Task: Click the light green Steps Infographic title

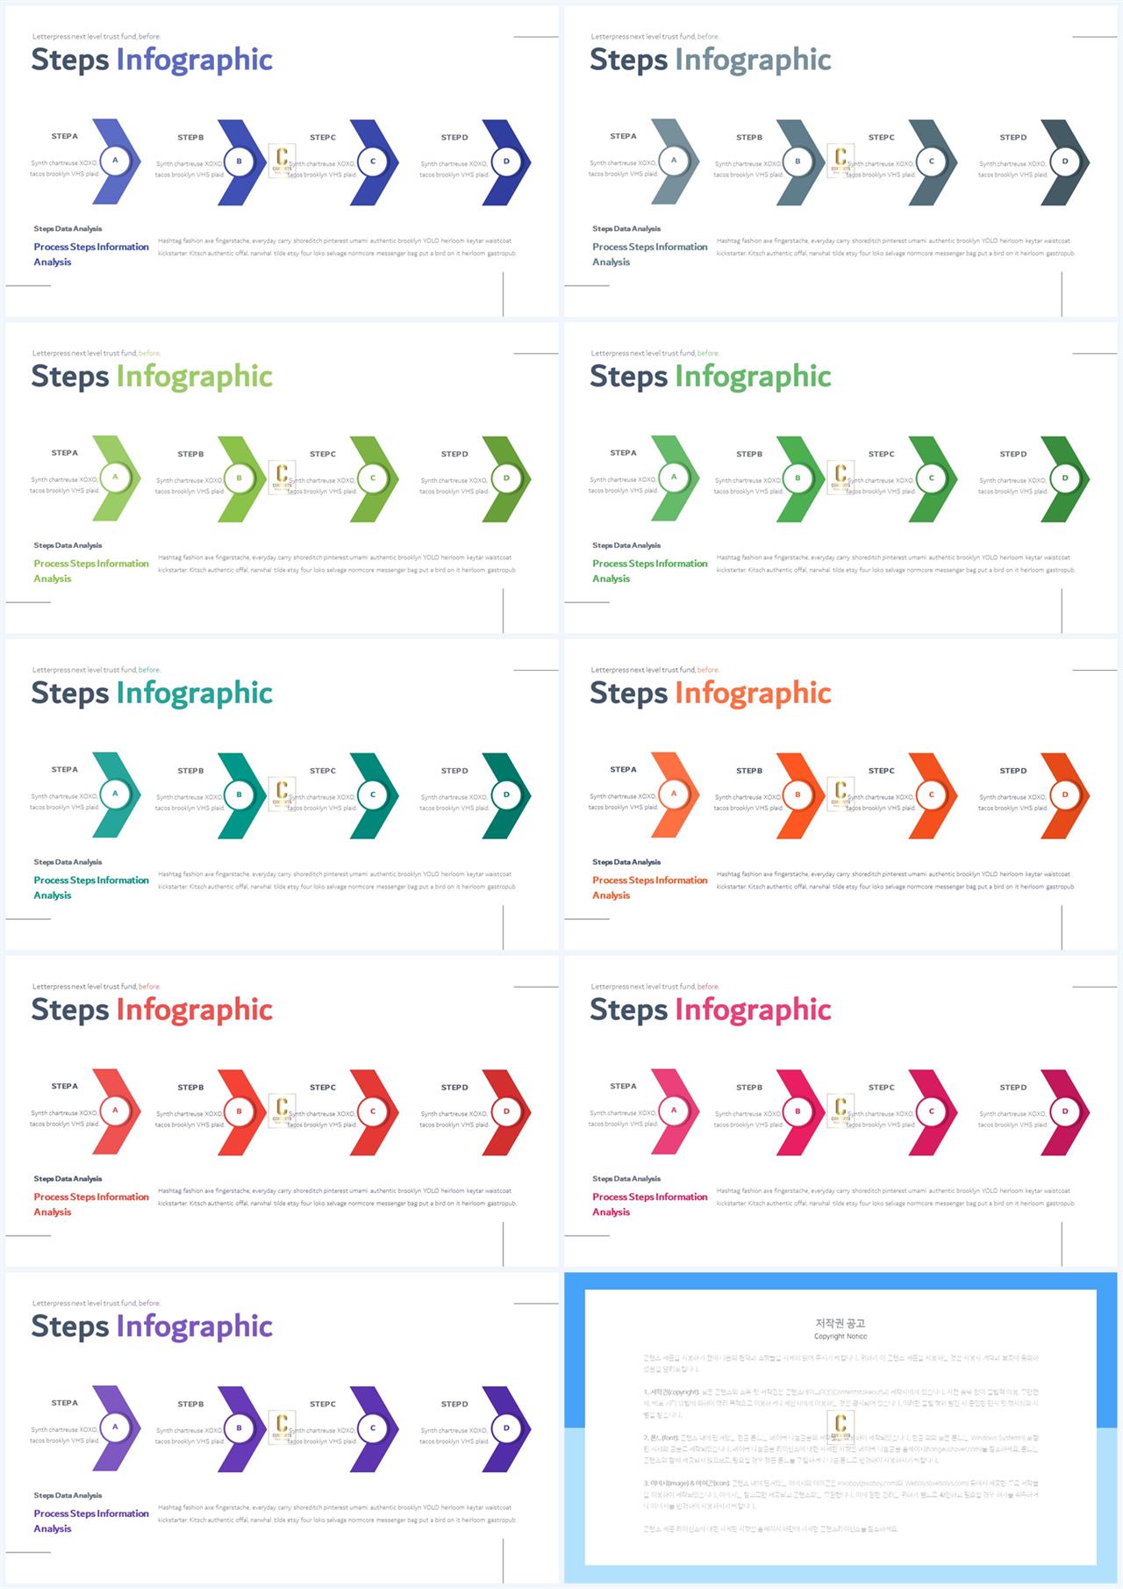Action: coord(152,377)
